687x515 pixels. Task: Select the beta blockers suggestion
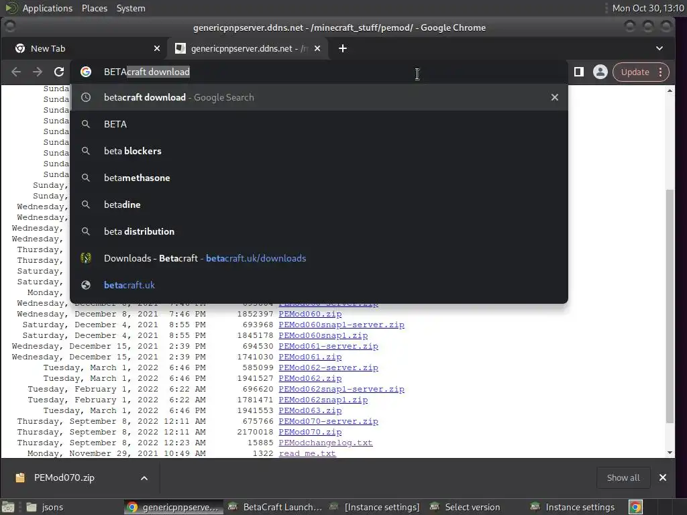[x=319, y=151]
